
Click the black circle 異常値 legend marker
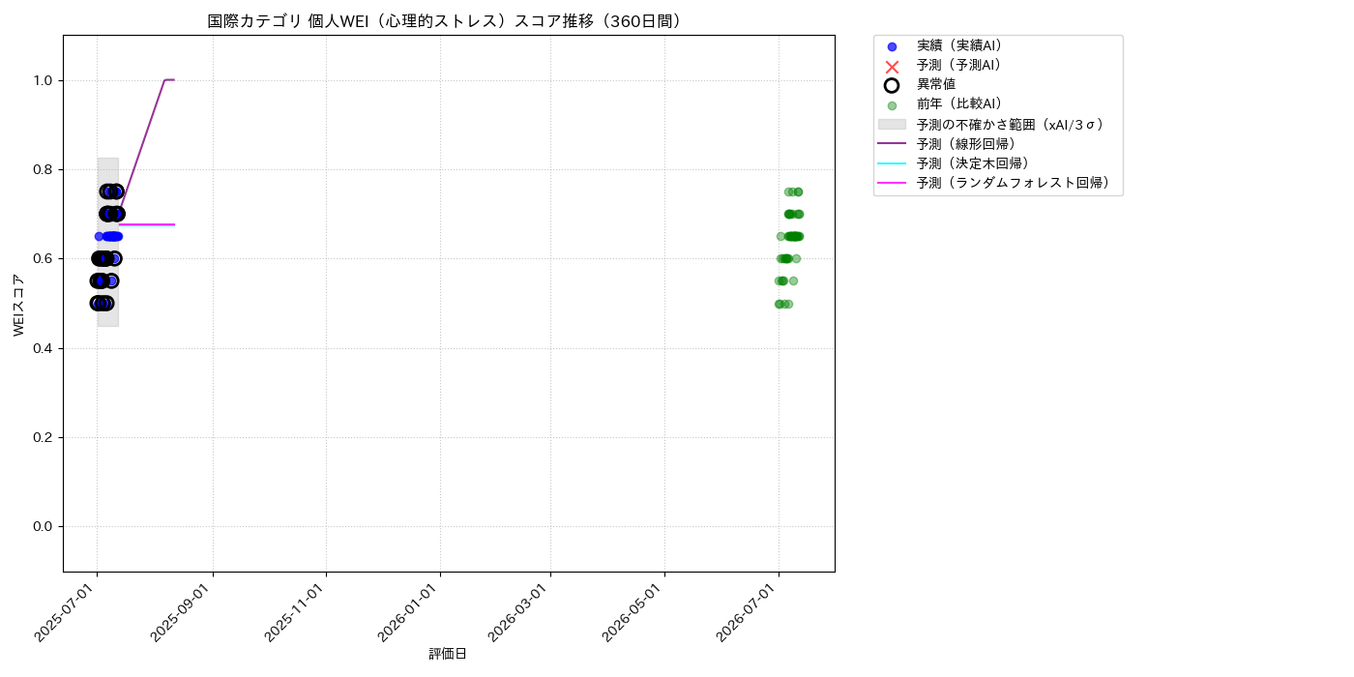coord(892,85)
